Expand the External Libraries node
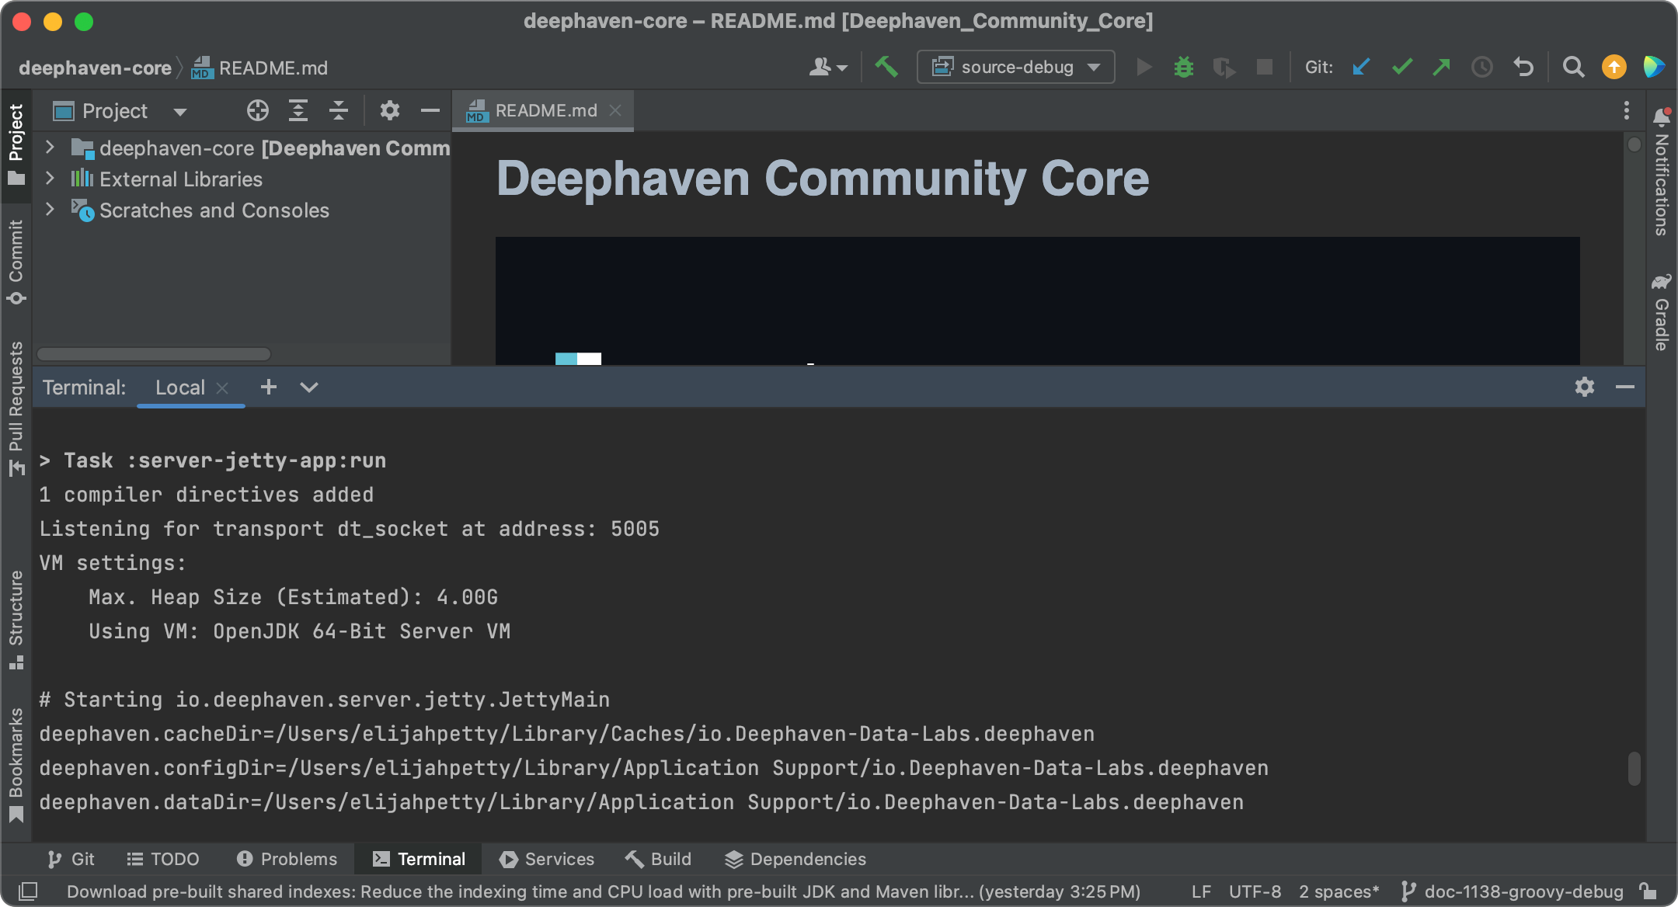1678x907 pixels. point(50,179)
